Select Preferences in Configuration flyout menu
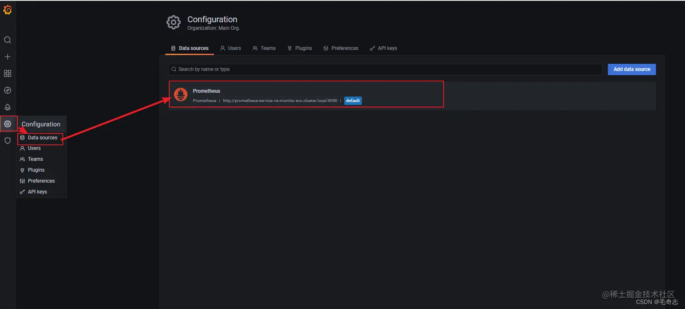 click(41, 181)
